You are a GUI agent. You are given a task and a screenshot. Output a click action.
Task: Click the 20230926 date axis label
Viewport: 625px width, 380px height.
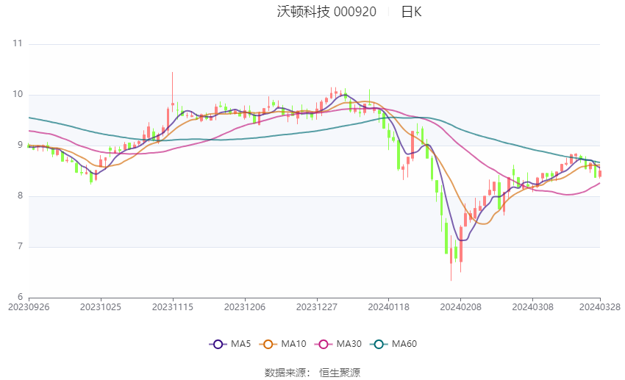pyautogui.click(x=29, y=307)
